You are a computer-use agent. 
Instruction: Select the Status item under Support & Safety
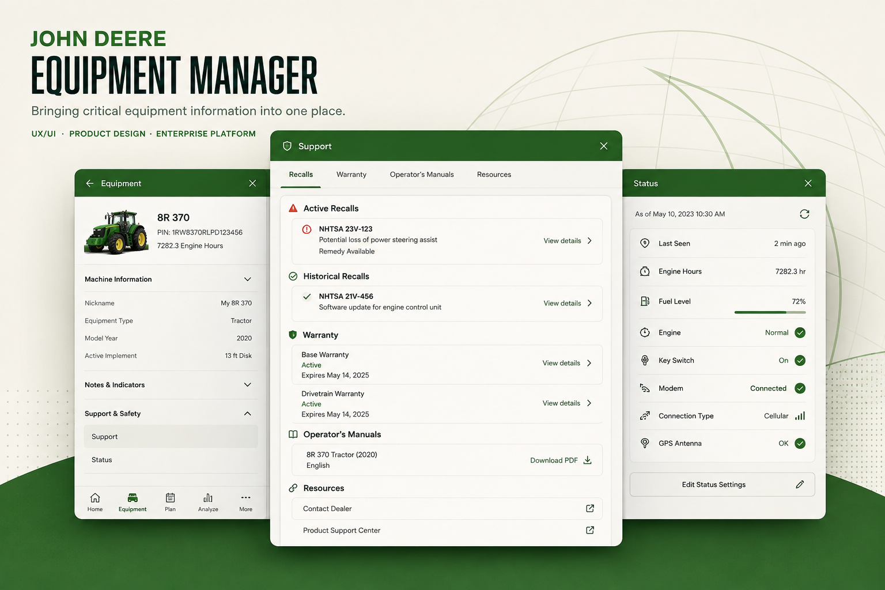coord(171,460)
